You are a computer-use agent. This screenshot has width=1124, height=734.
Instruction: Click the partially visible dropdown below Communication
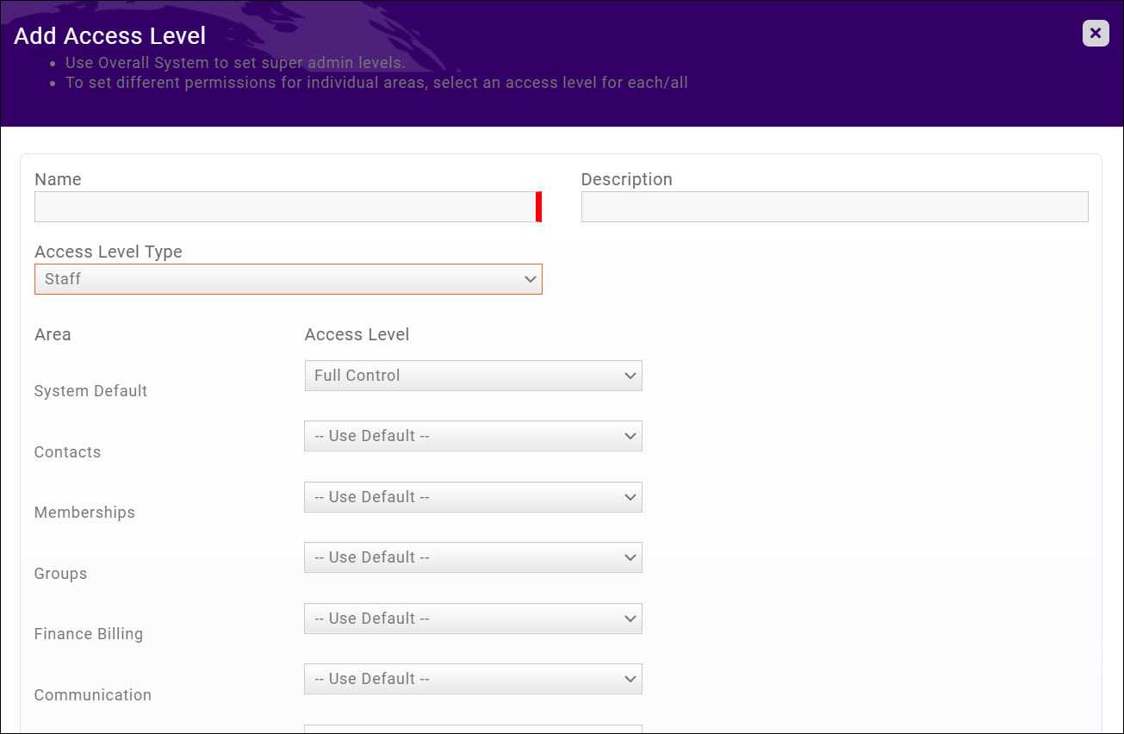coord(474,731)
